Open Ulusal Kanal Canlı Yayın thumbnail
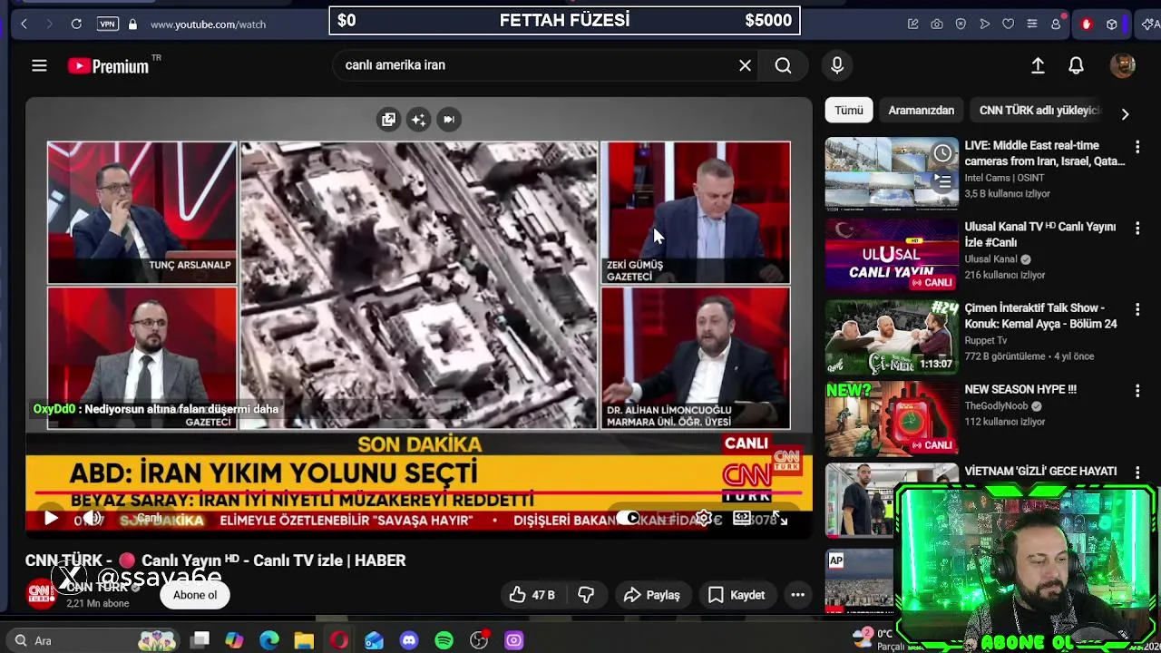 892,256
